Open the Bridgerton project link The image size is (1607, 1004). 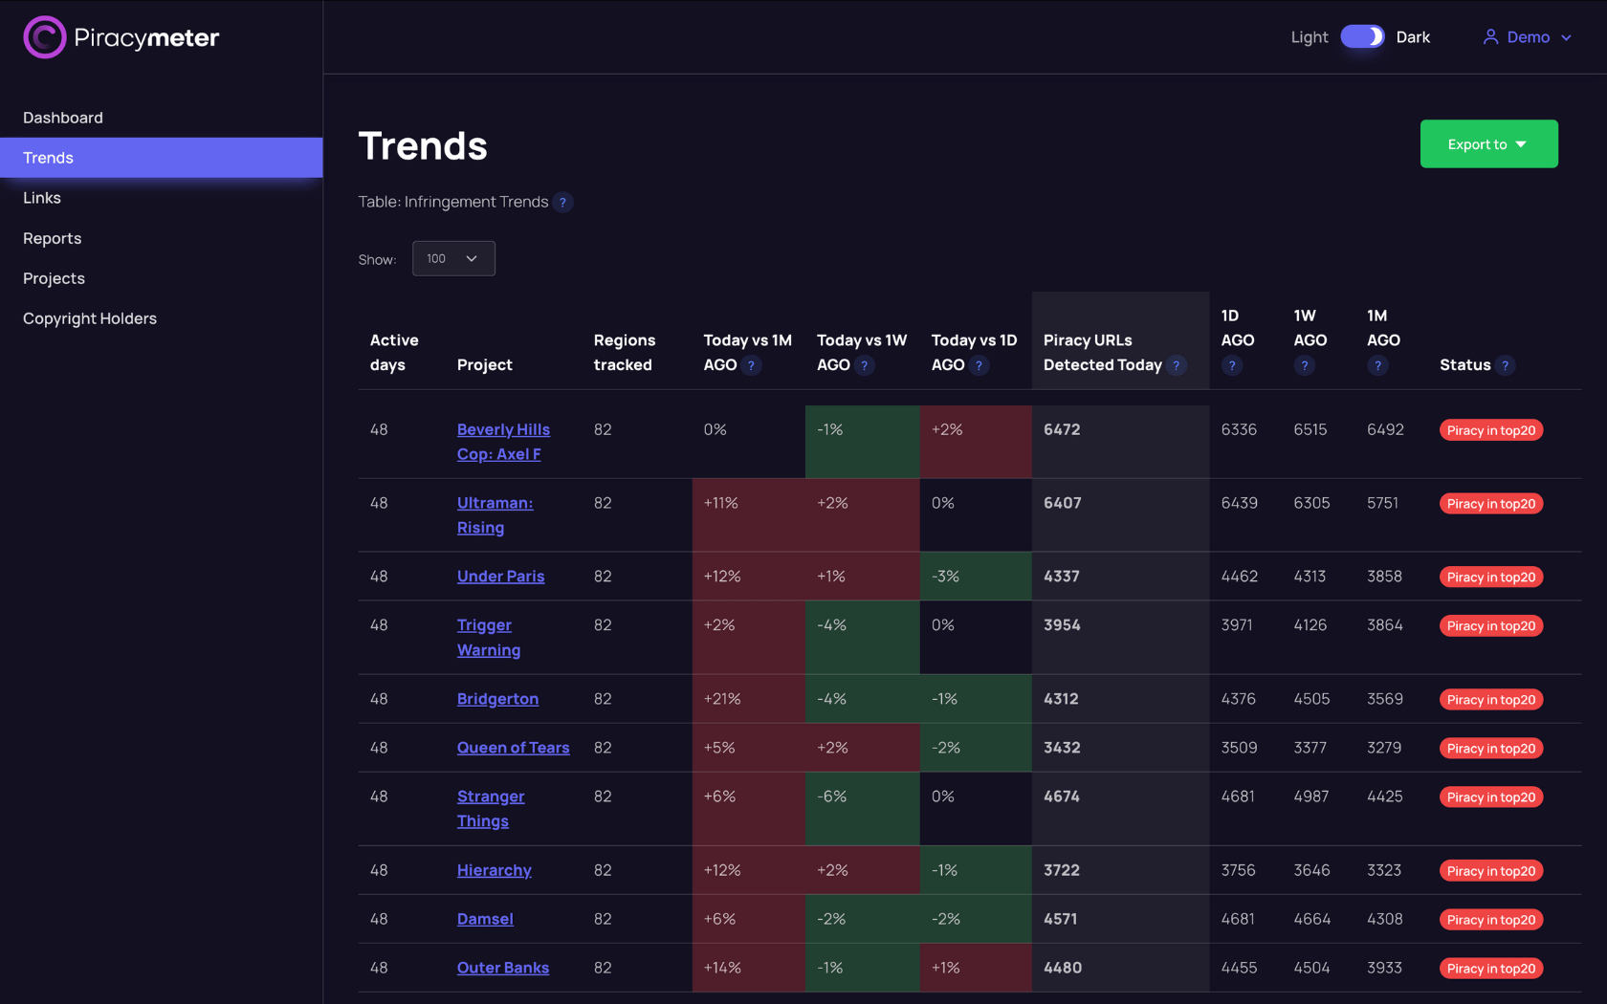(497, 699)
